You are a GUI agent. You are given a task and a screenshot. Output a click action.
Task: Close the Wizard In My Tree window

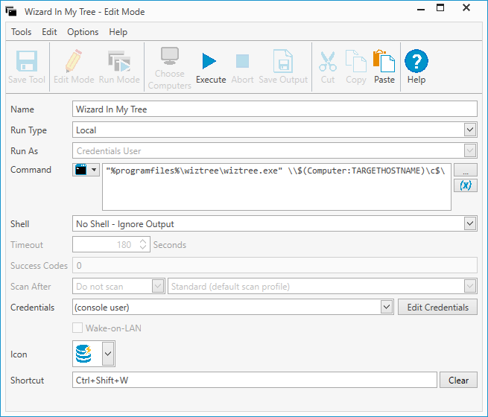[466, 7]
